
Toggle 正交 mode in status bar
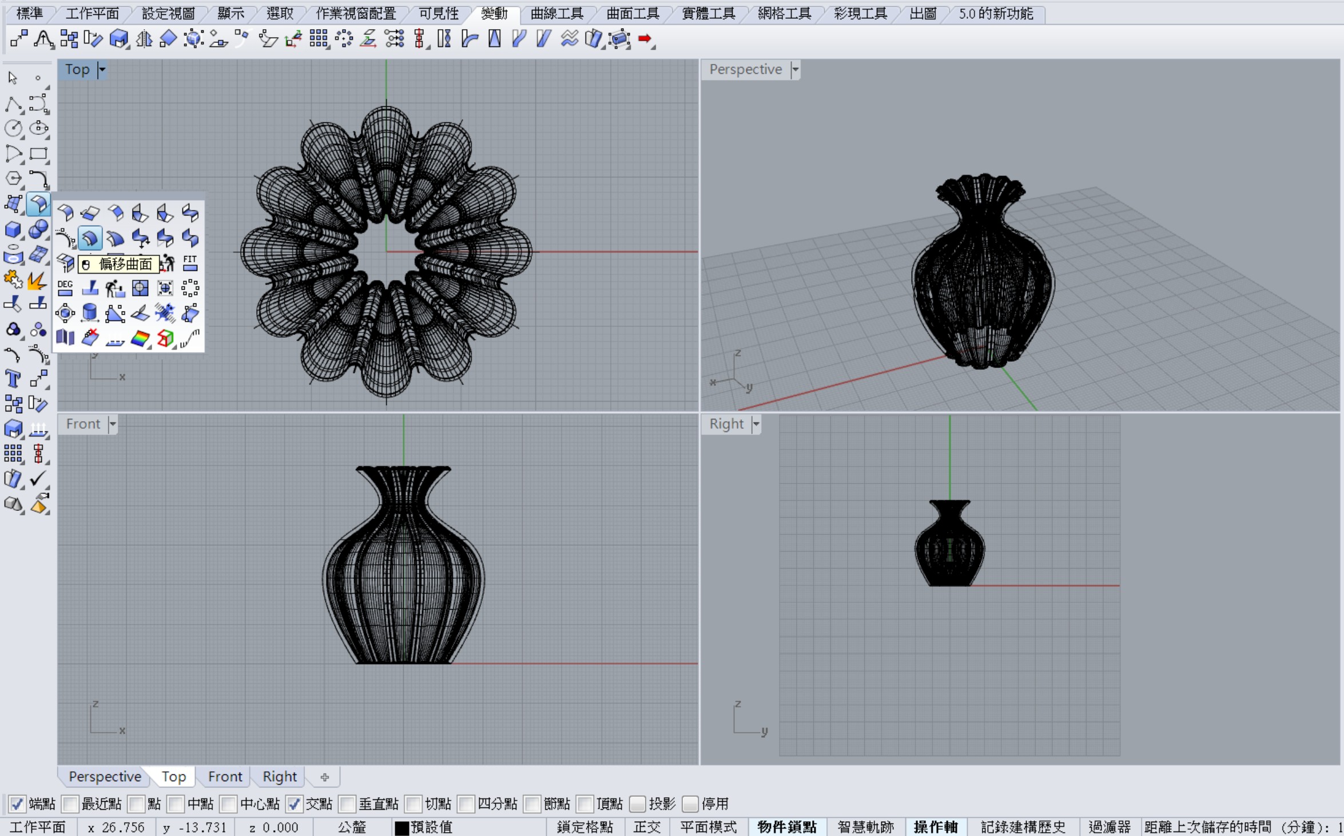coord(647,827)
